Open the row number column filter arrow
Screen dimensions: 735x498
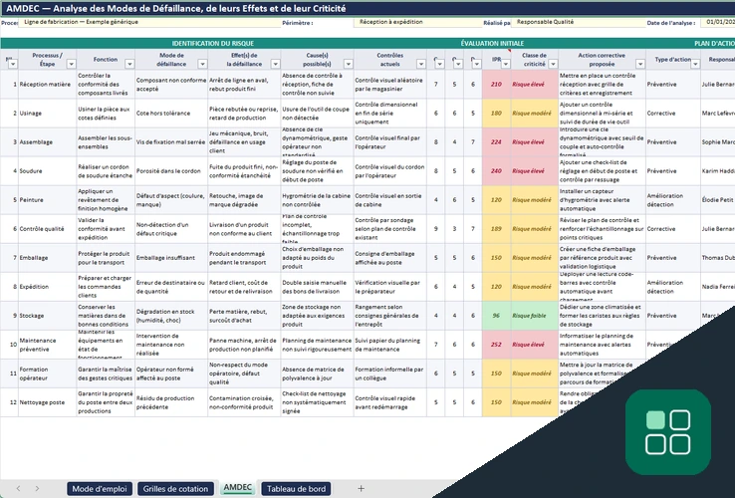(13, 64)
